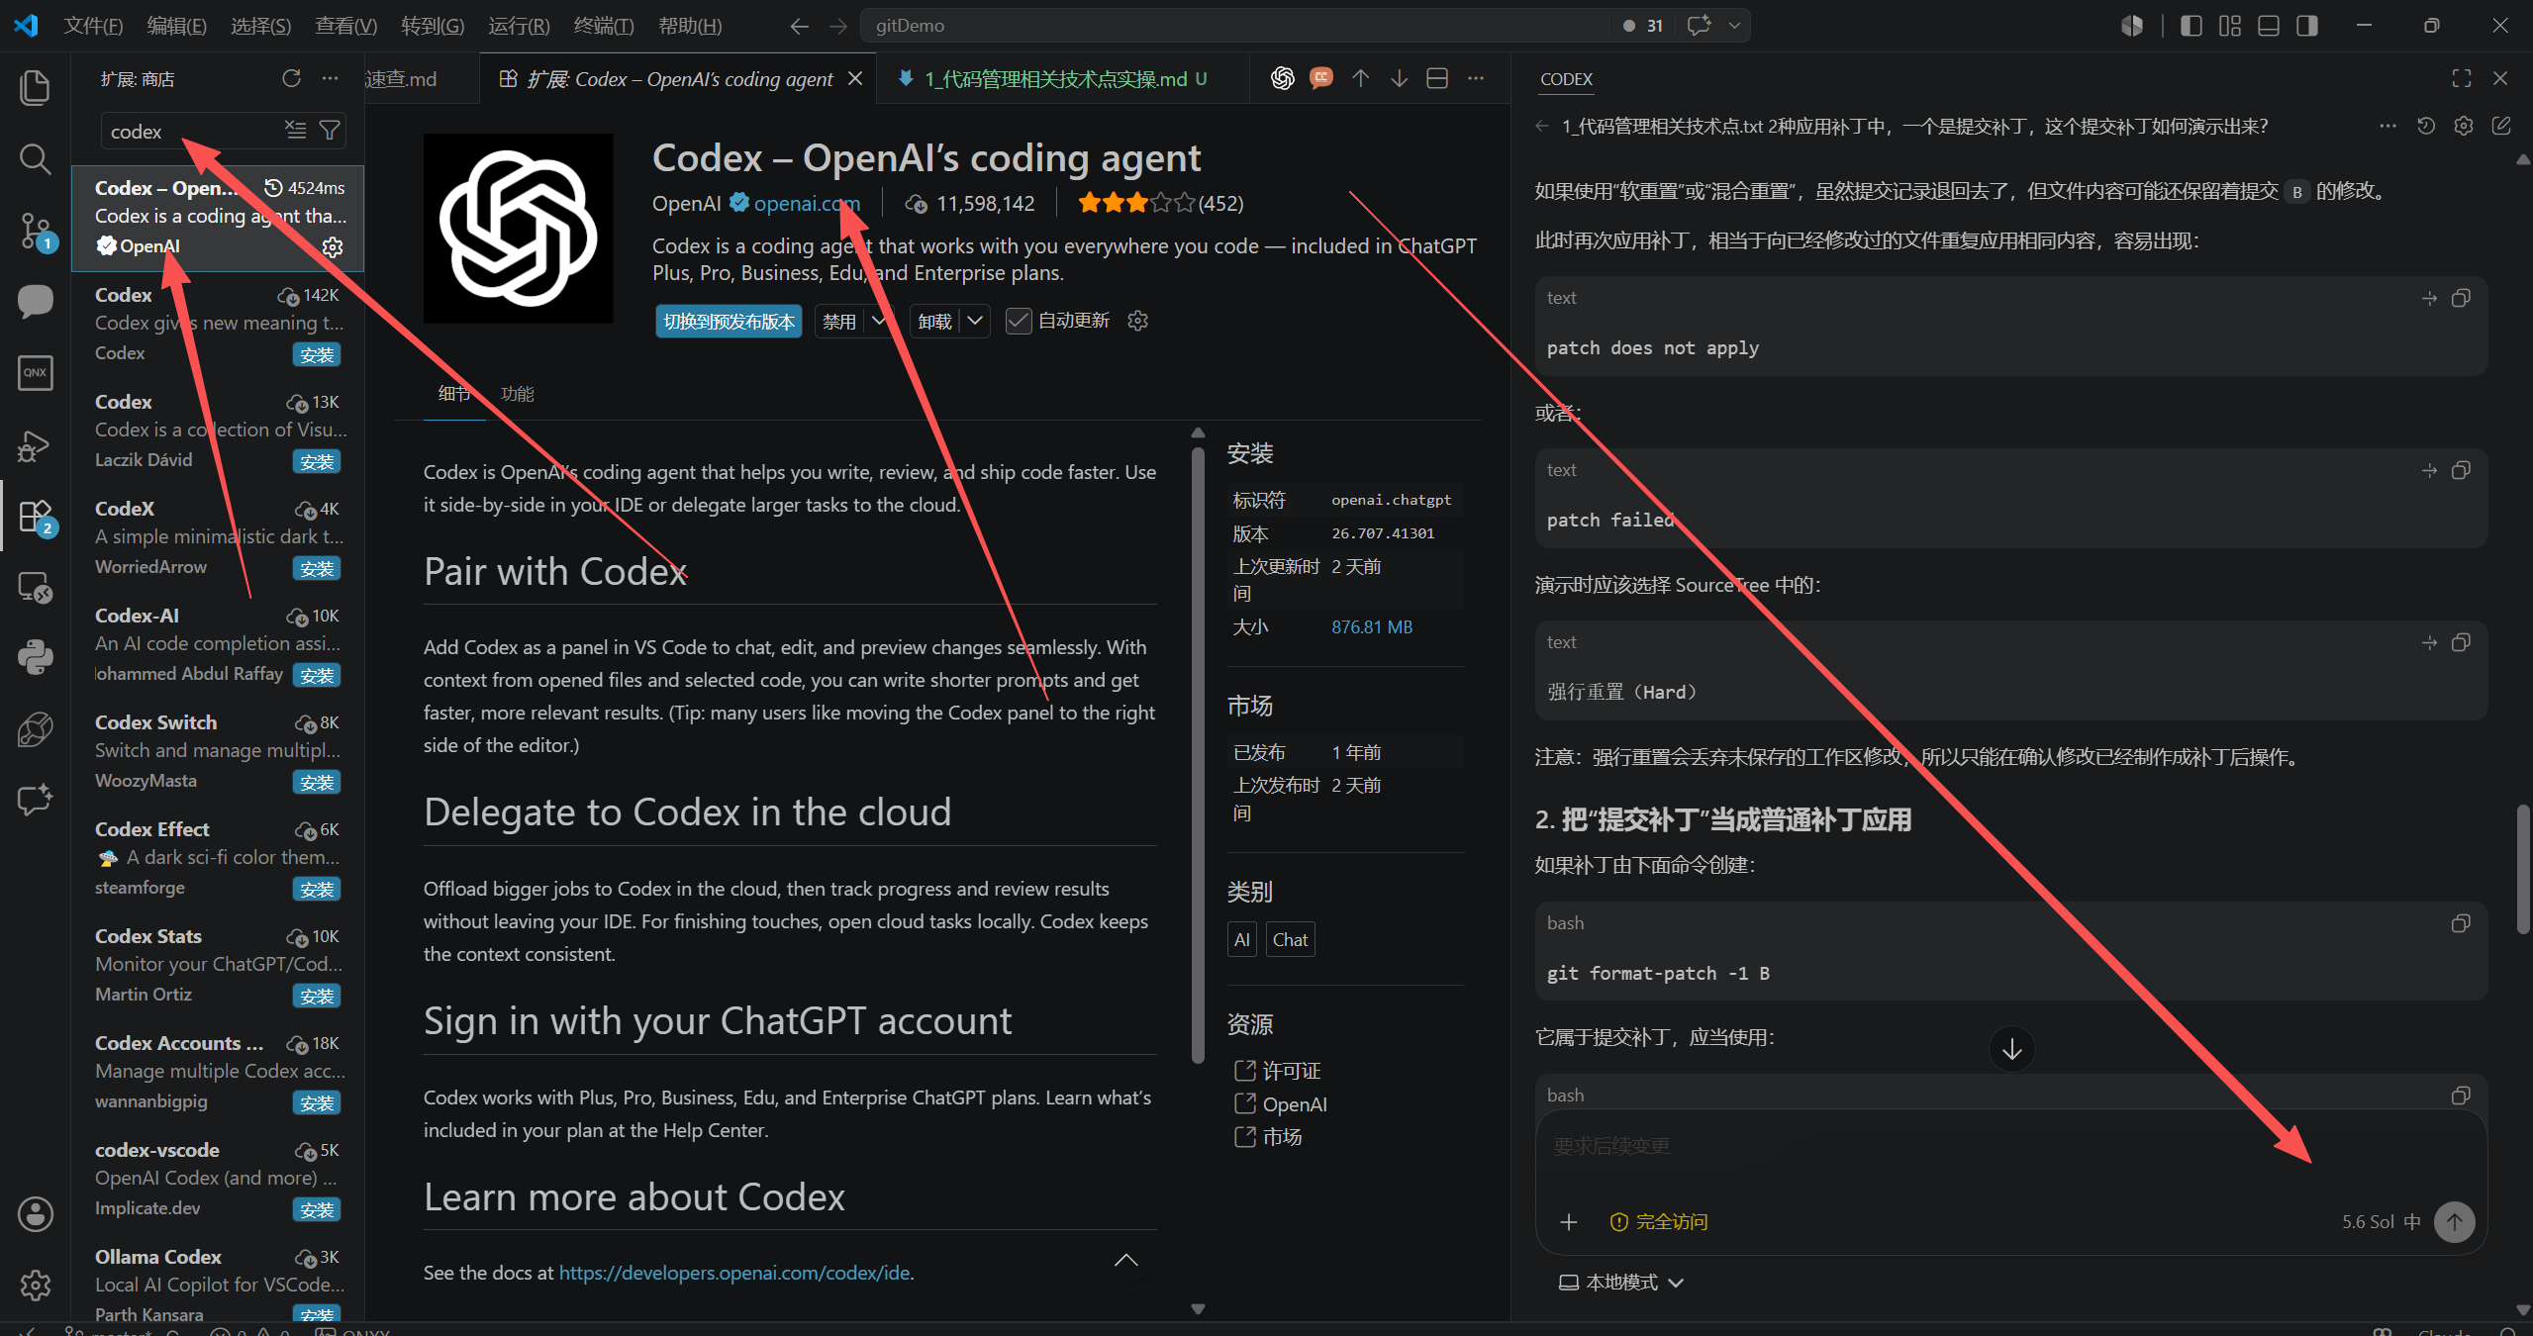Open the extension settings gear beside 自动更新
This screenshot has width=2533, height=1336.
[x=1138, y=321]
